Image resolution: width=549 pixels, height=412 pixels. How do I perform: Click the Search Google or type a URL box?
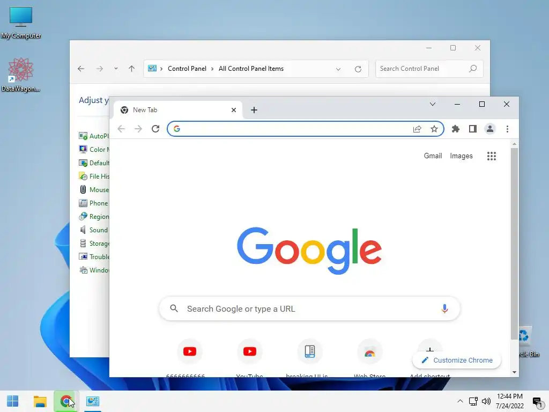[309, 308]
